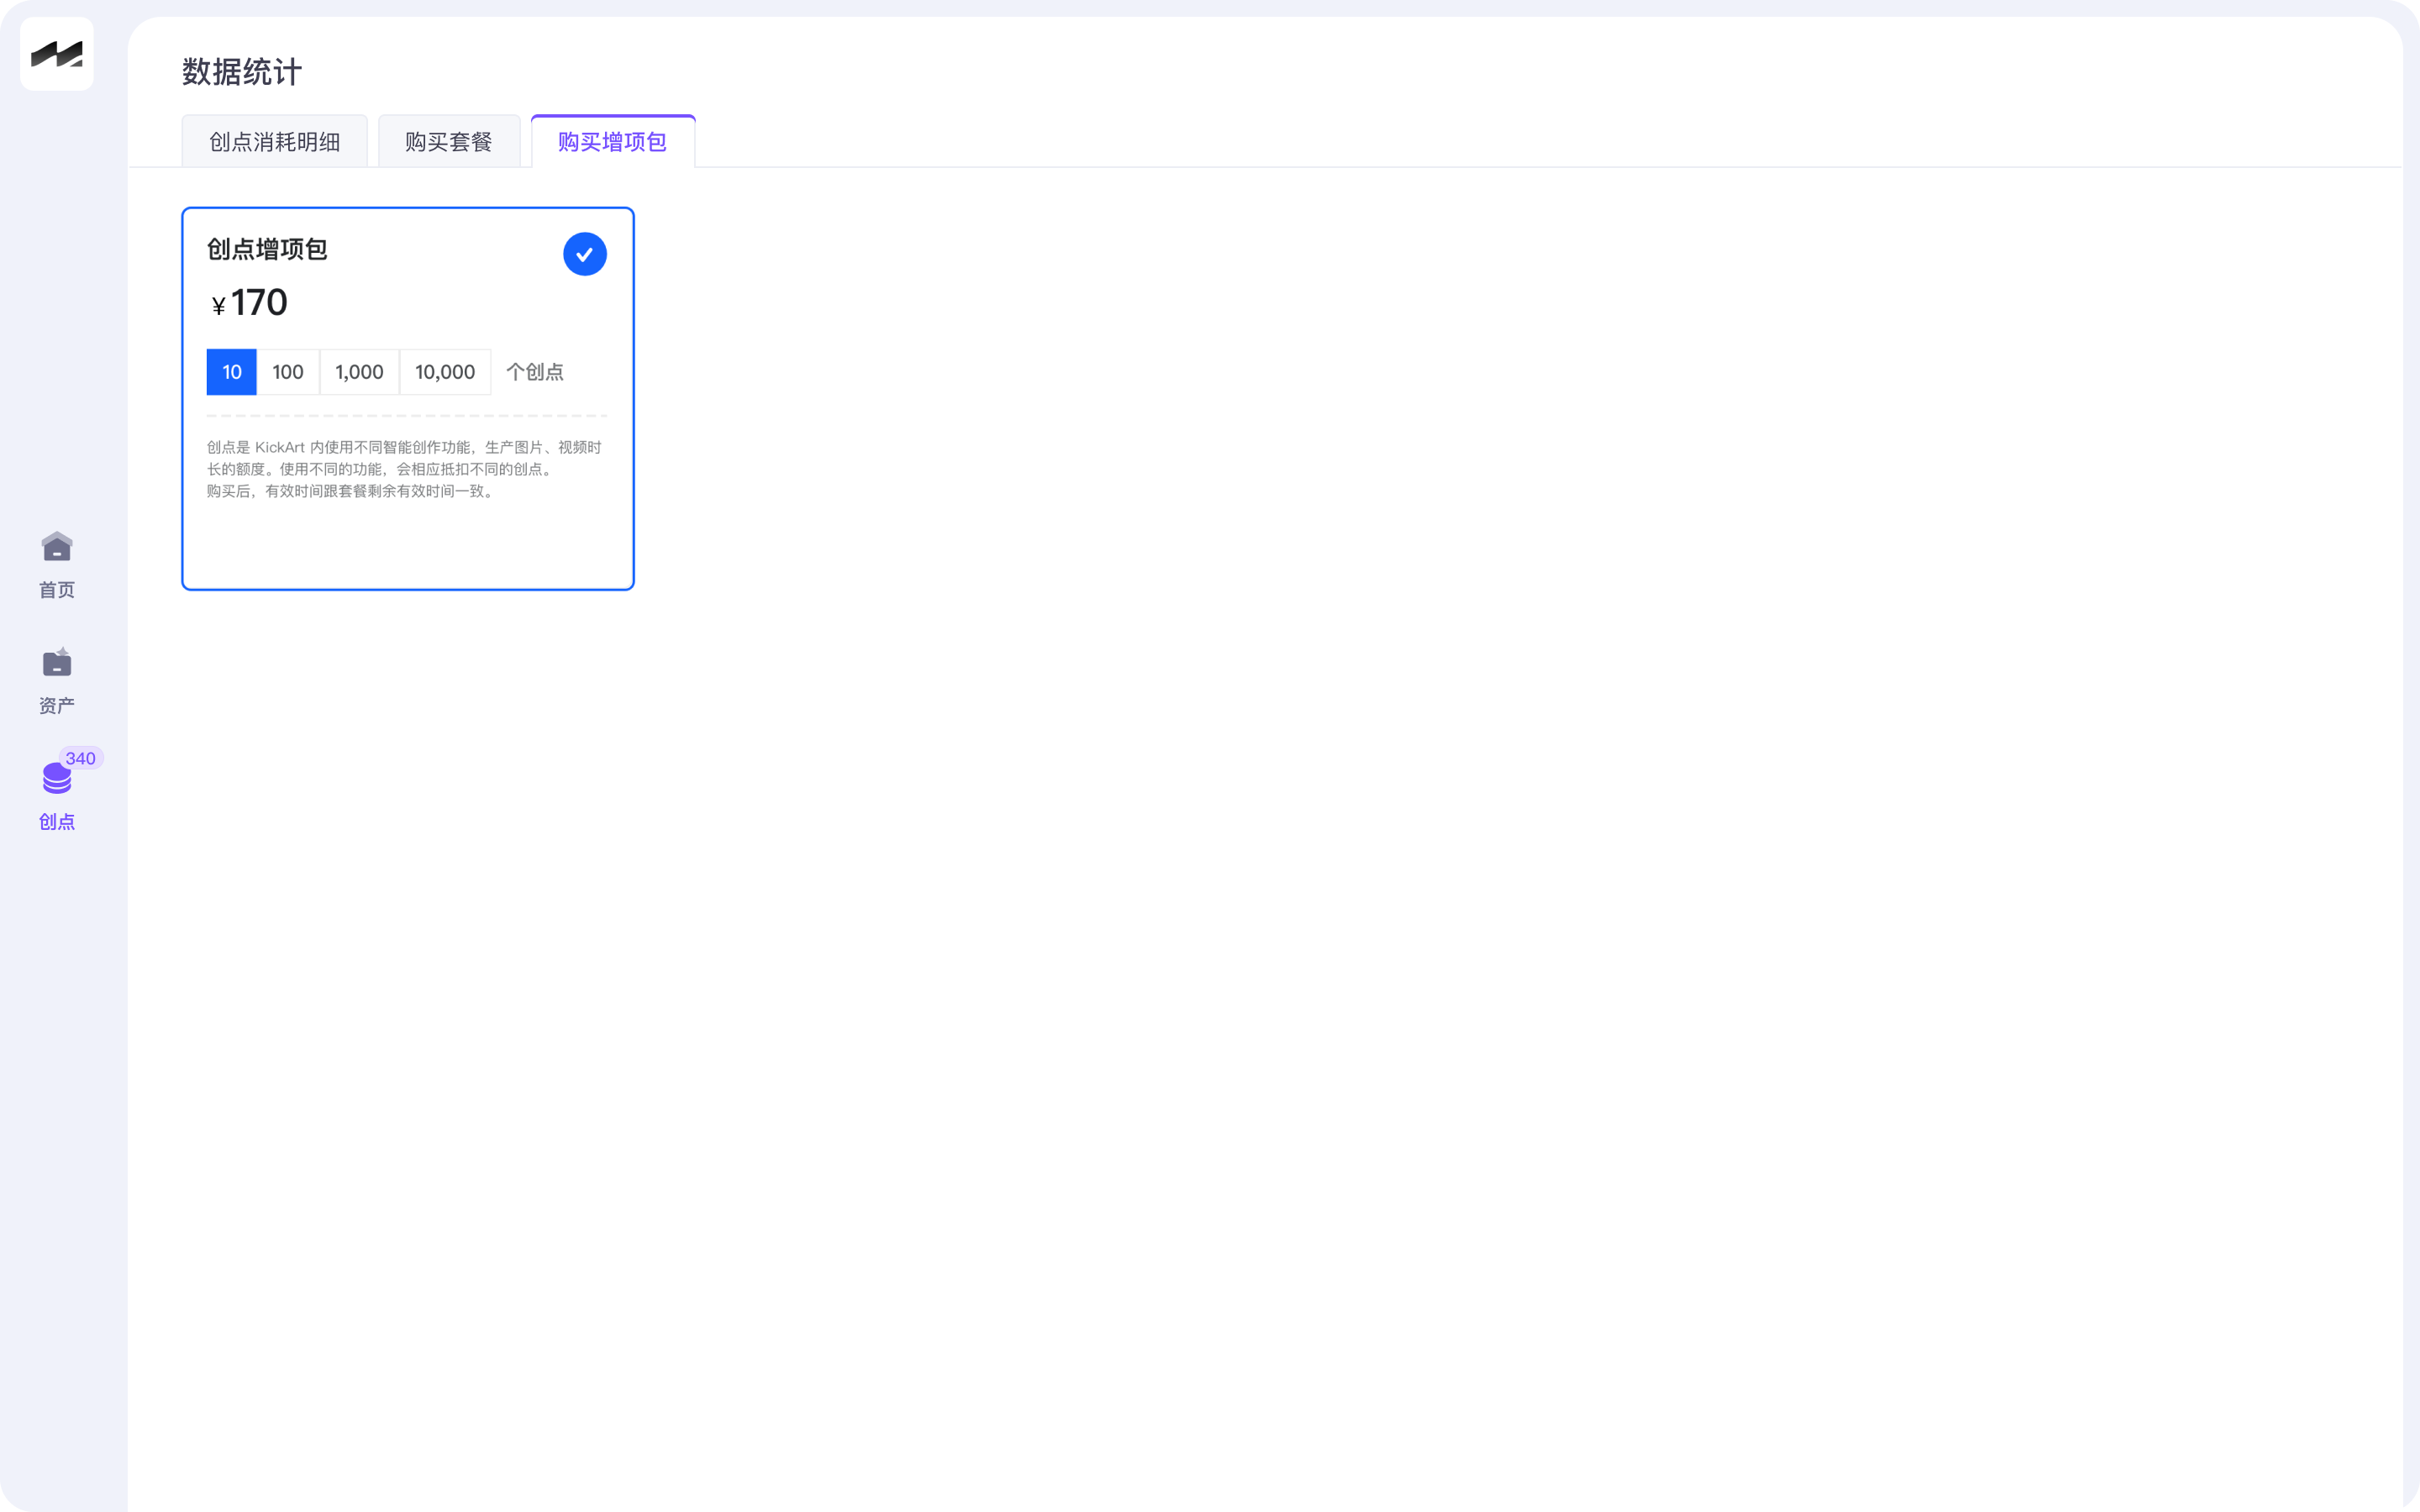Switch to 购买套餐 tab

449,142
